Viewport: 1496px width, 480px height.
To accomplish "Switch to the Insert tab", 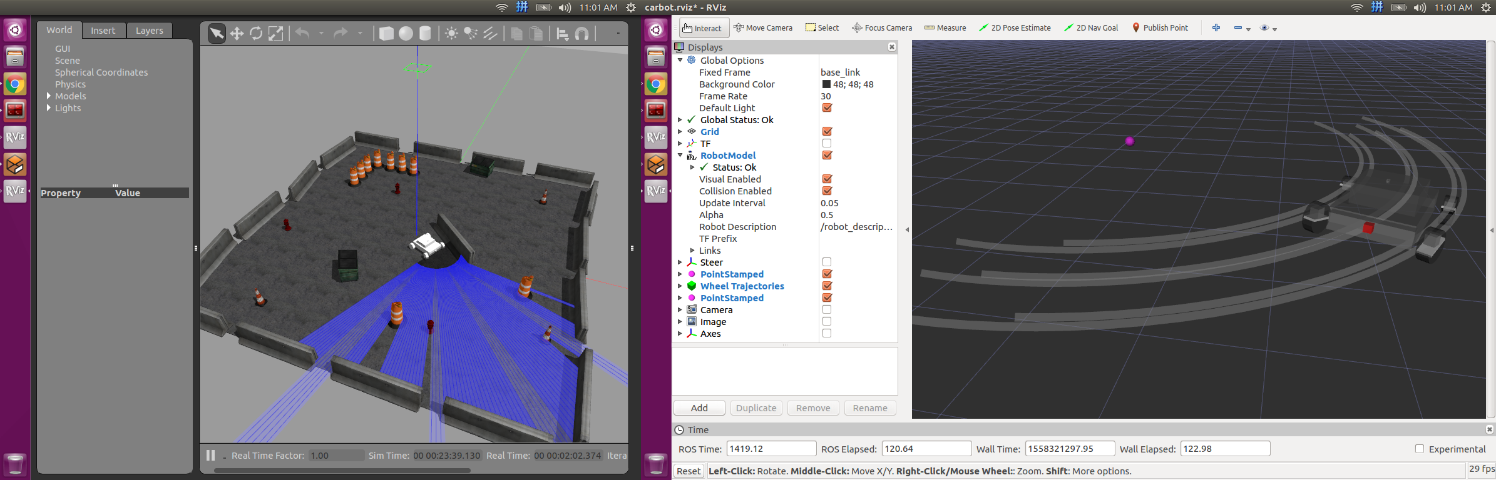I will point(103,30).
